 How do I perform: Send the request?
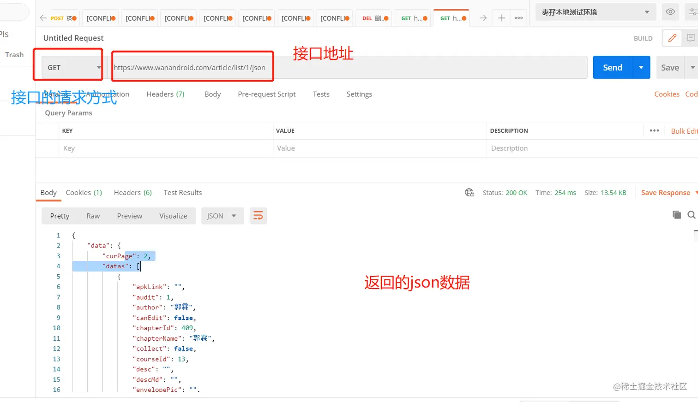pyautogui.click(x=613, y=67)
